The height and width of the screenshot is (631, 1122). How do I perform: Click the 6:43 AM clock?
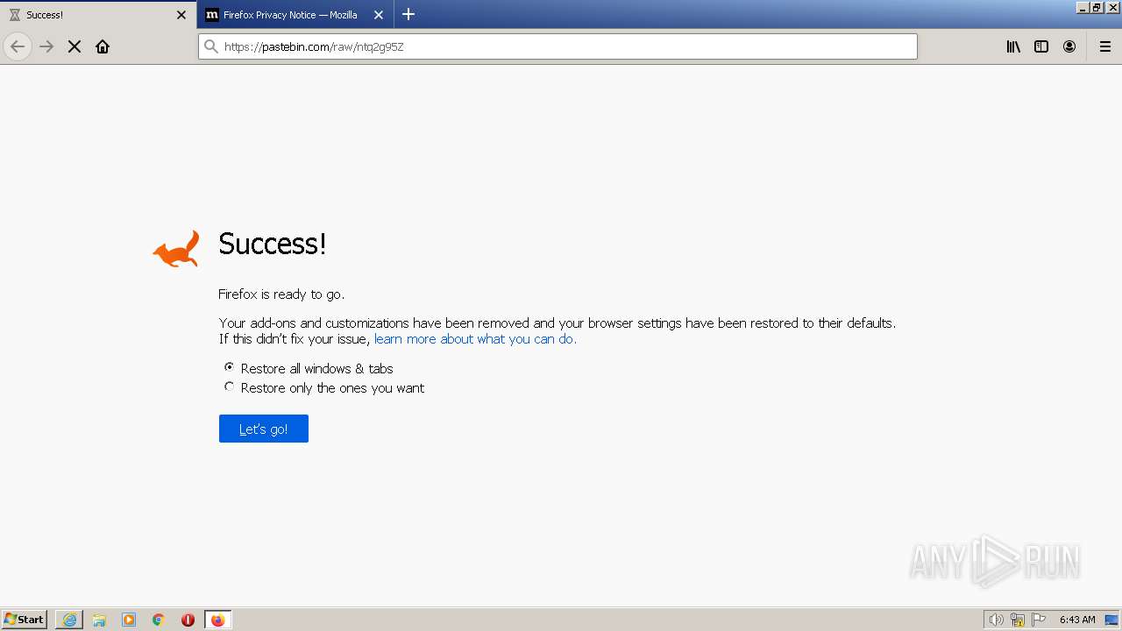pyautogui.click(x=1077, y=620)
